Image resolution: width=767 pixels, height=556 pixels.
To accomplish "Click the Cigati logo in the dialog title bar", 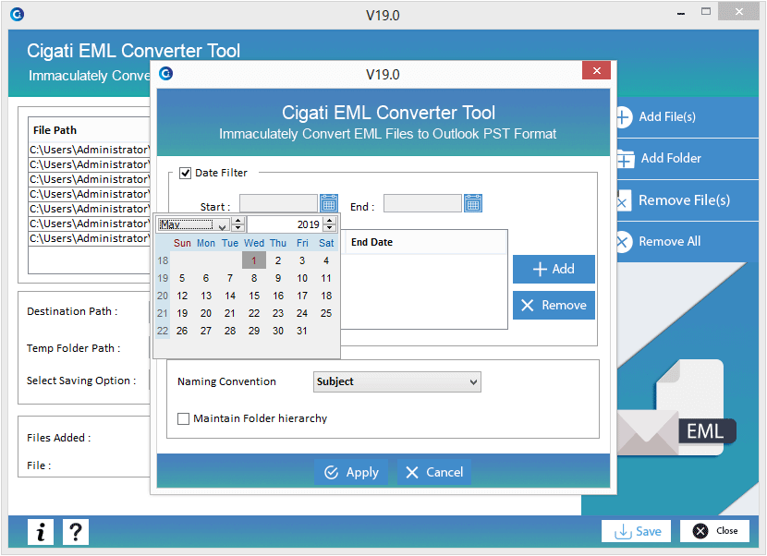I will point(165,73).
